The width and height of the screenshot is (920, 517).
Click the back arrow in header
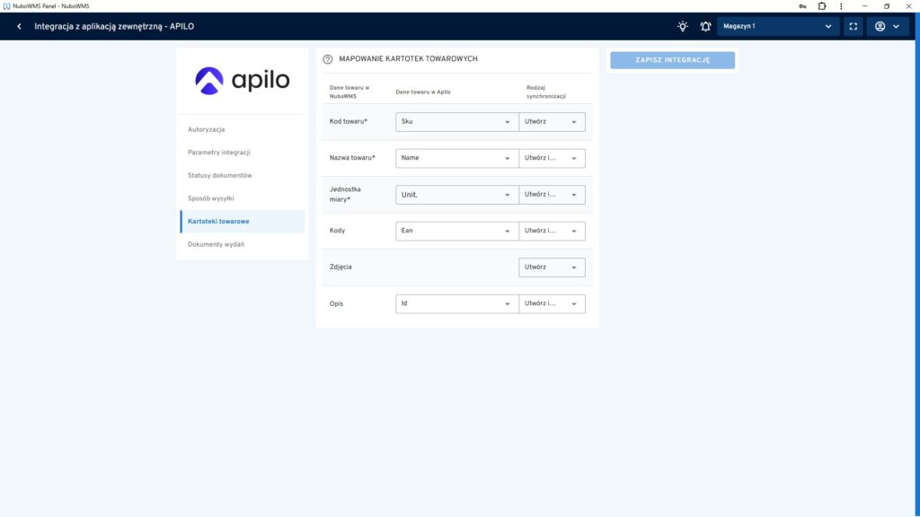(19, 26)
